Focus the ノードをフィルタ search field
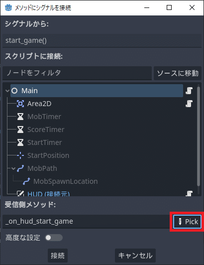 click(77, 73)
